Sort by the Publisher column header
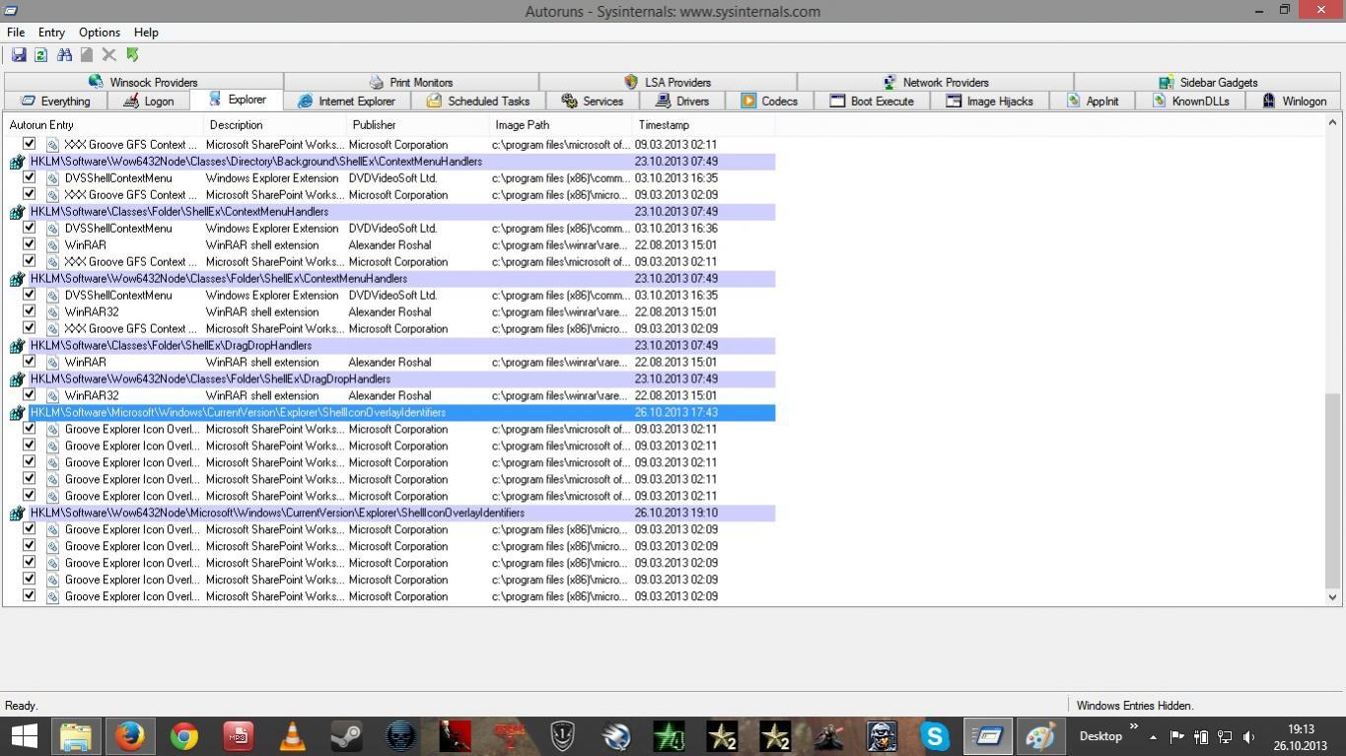The height and width of the screenshot is (756, 1346). [417, 125]
